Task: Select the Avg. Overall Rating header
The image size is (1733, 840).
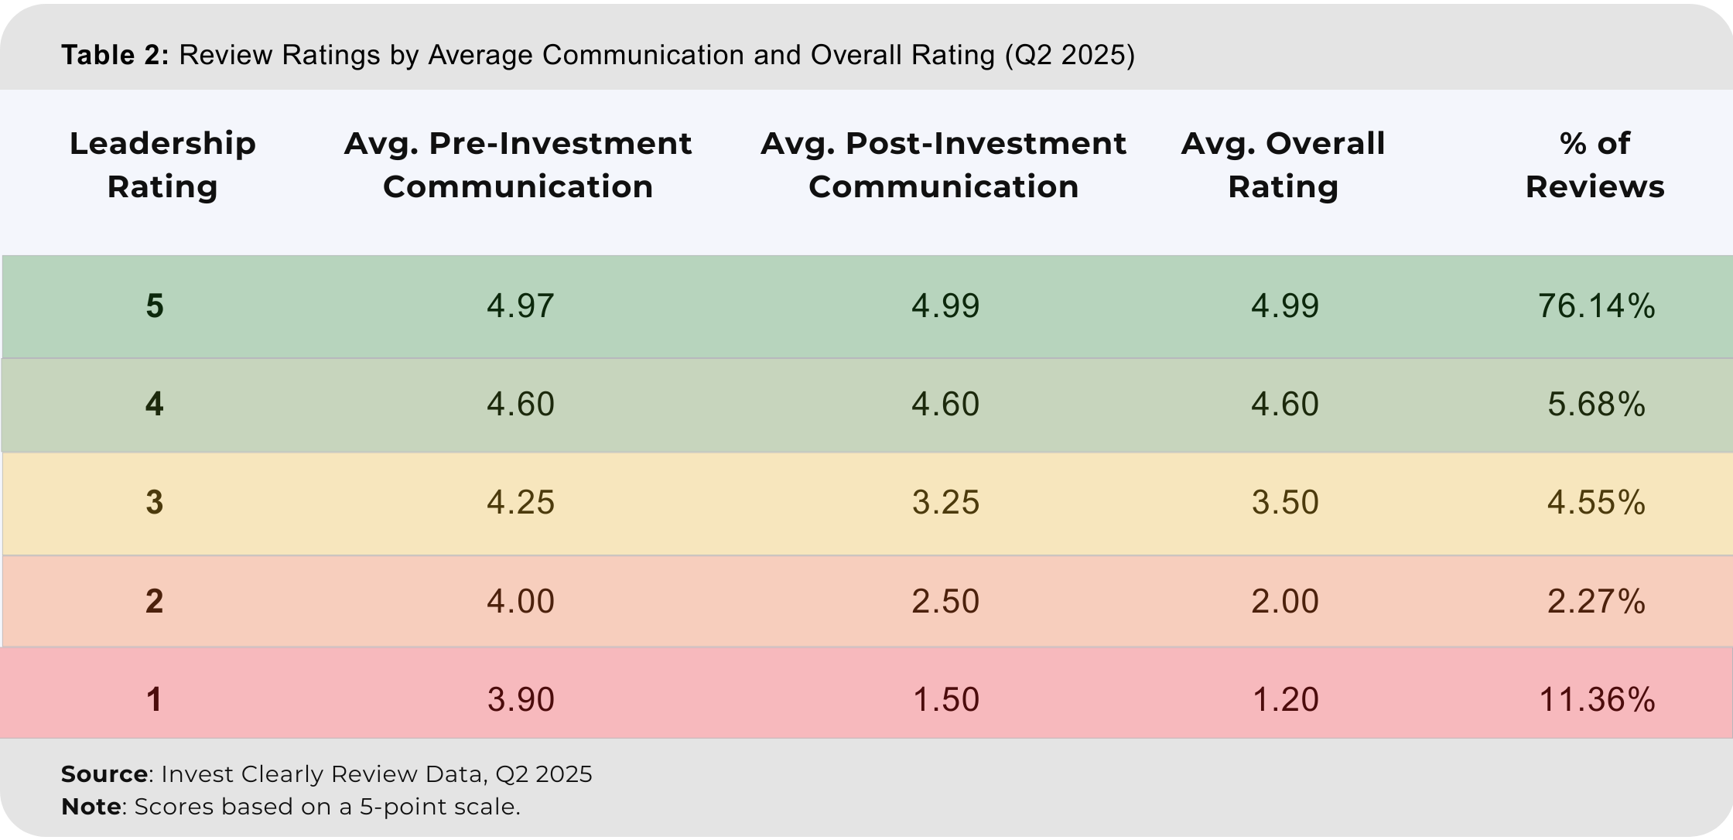Action: click(x=1283, y=165)
